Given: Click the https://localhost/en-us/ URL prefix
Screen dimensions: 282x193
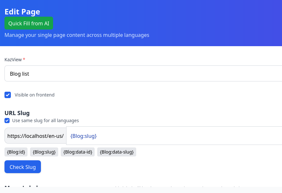Looking at the screenshot, I should click(35, 136).
